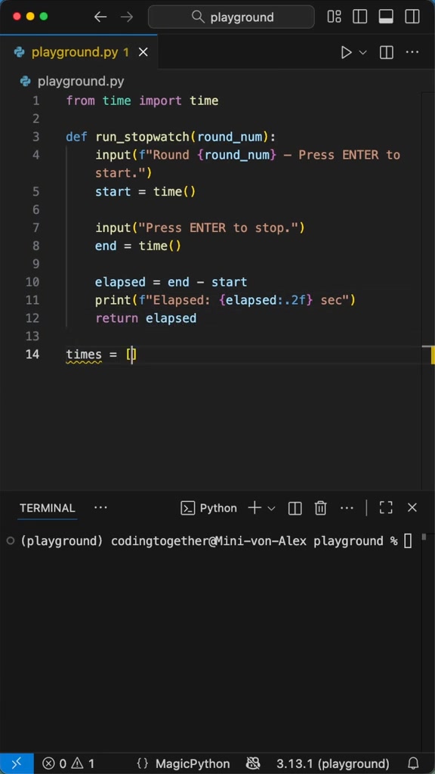This screenshot has width=435, height=774.
Task: Click the Copilot status icon
Action: 253,763
